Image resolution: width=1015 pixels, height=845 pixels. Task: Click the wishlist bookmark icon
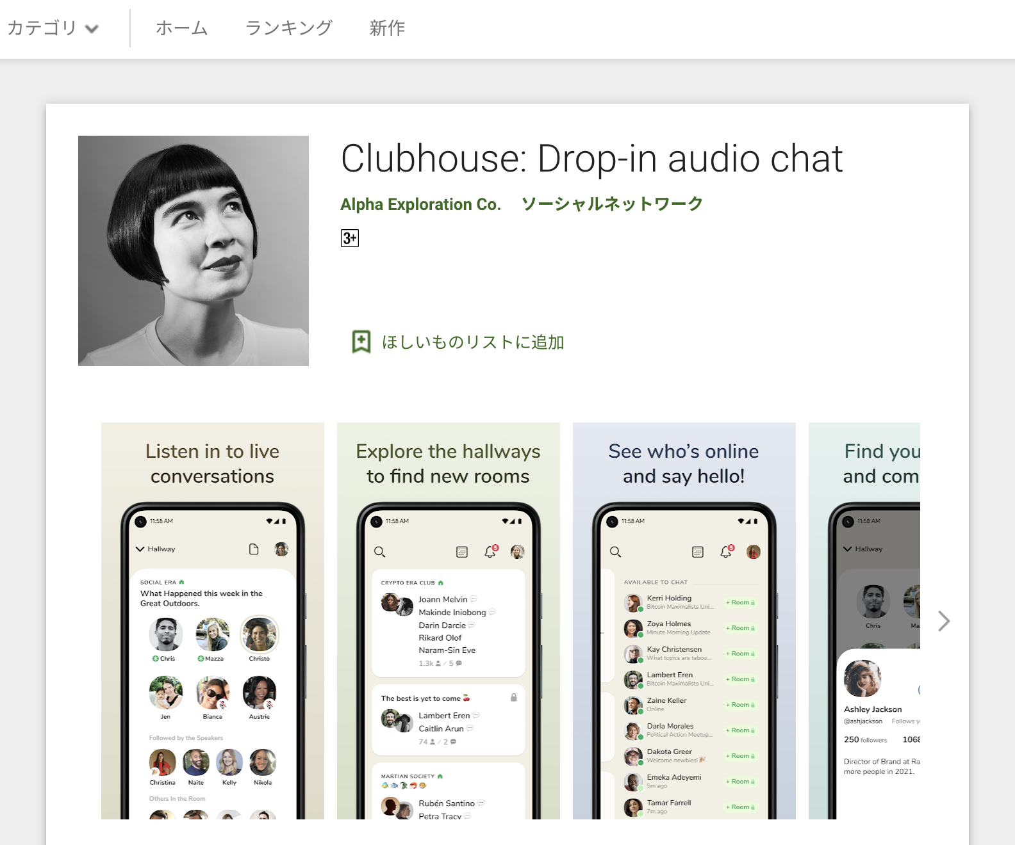361,342
